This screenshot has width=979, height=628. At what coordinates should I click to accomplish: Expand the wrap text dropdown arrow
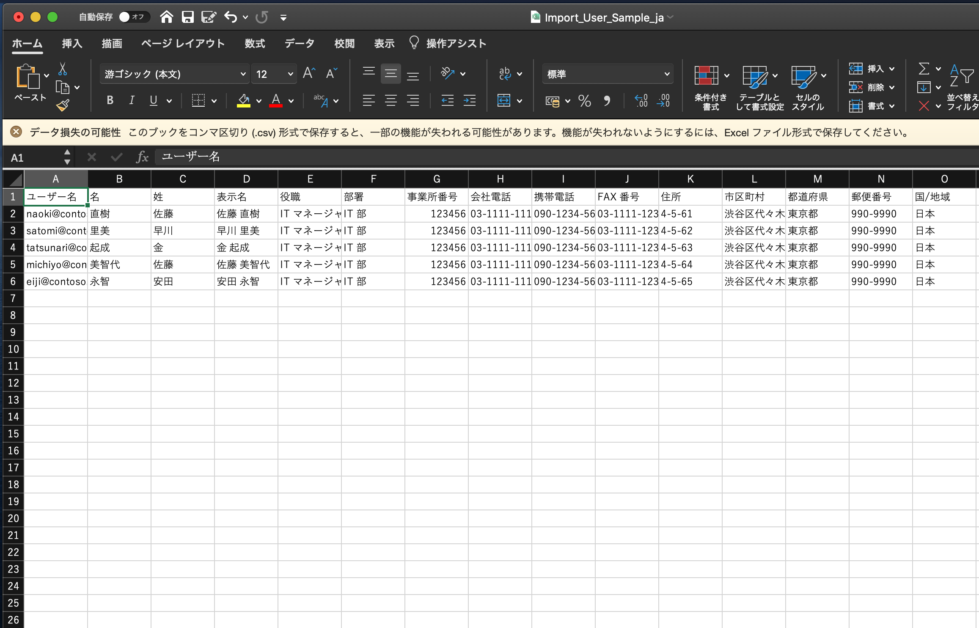[520, 74]
